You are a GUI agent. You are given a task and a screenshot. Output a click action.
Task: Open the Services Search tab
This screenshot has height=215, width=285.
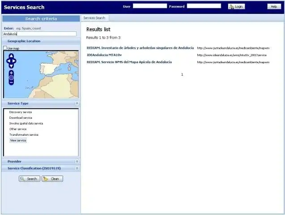tap(94, 18)
